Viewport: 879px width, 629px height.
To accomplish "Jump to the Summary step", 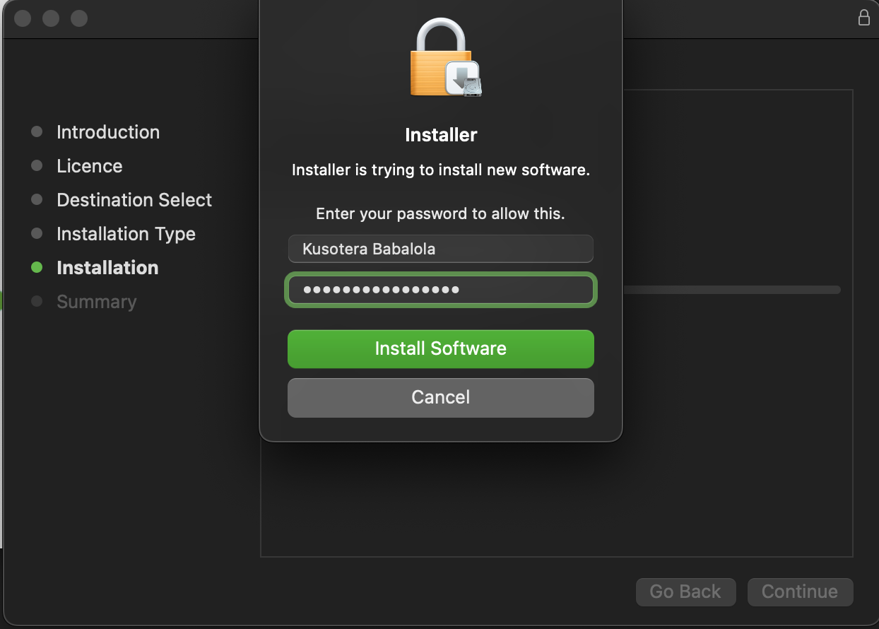I will coord(96,302).
